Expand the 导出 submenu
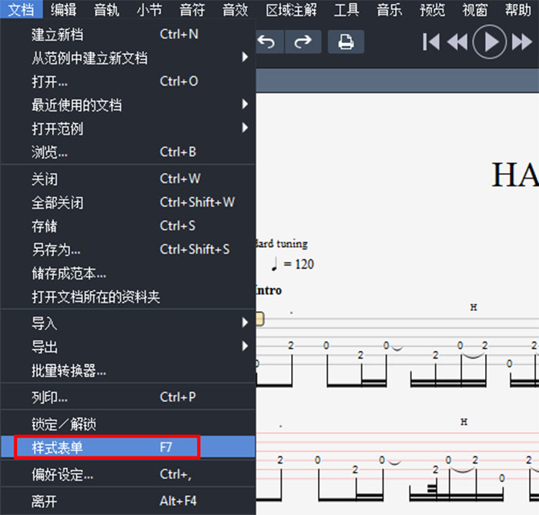Screen dimensions: 539x515 pos(127,347)
